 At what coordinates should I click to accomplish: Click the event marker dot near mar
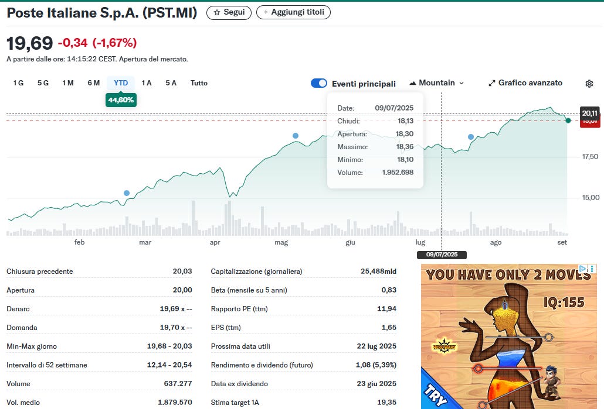[x=127, y=193]
